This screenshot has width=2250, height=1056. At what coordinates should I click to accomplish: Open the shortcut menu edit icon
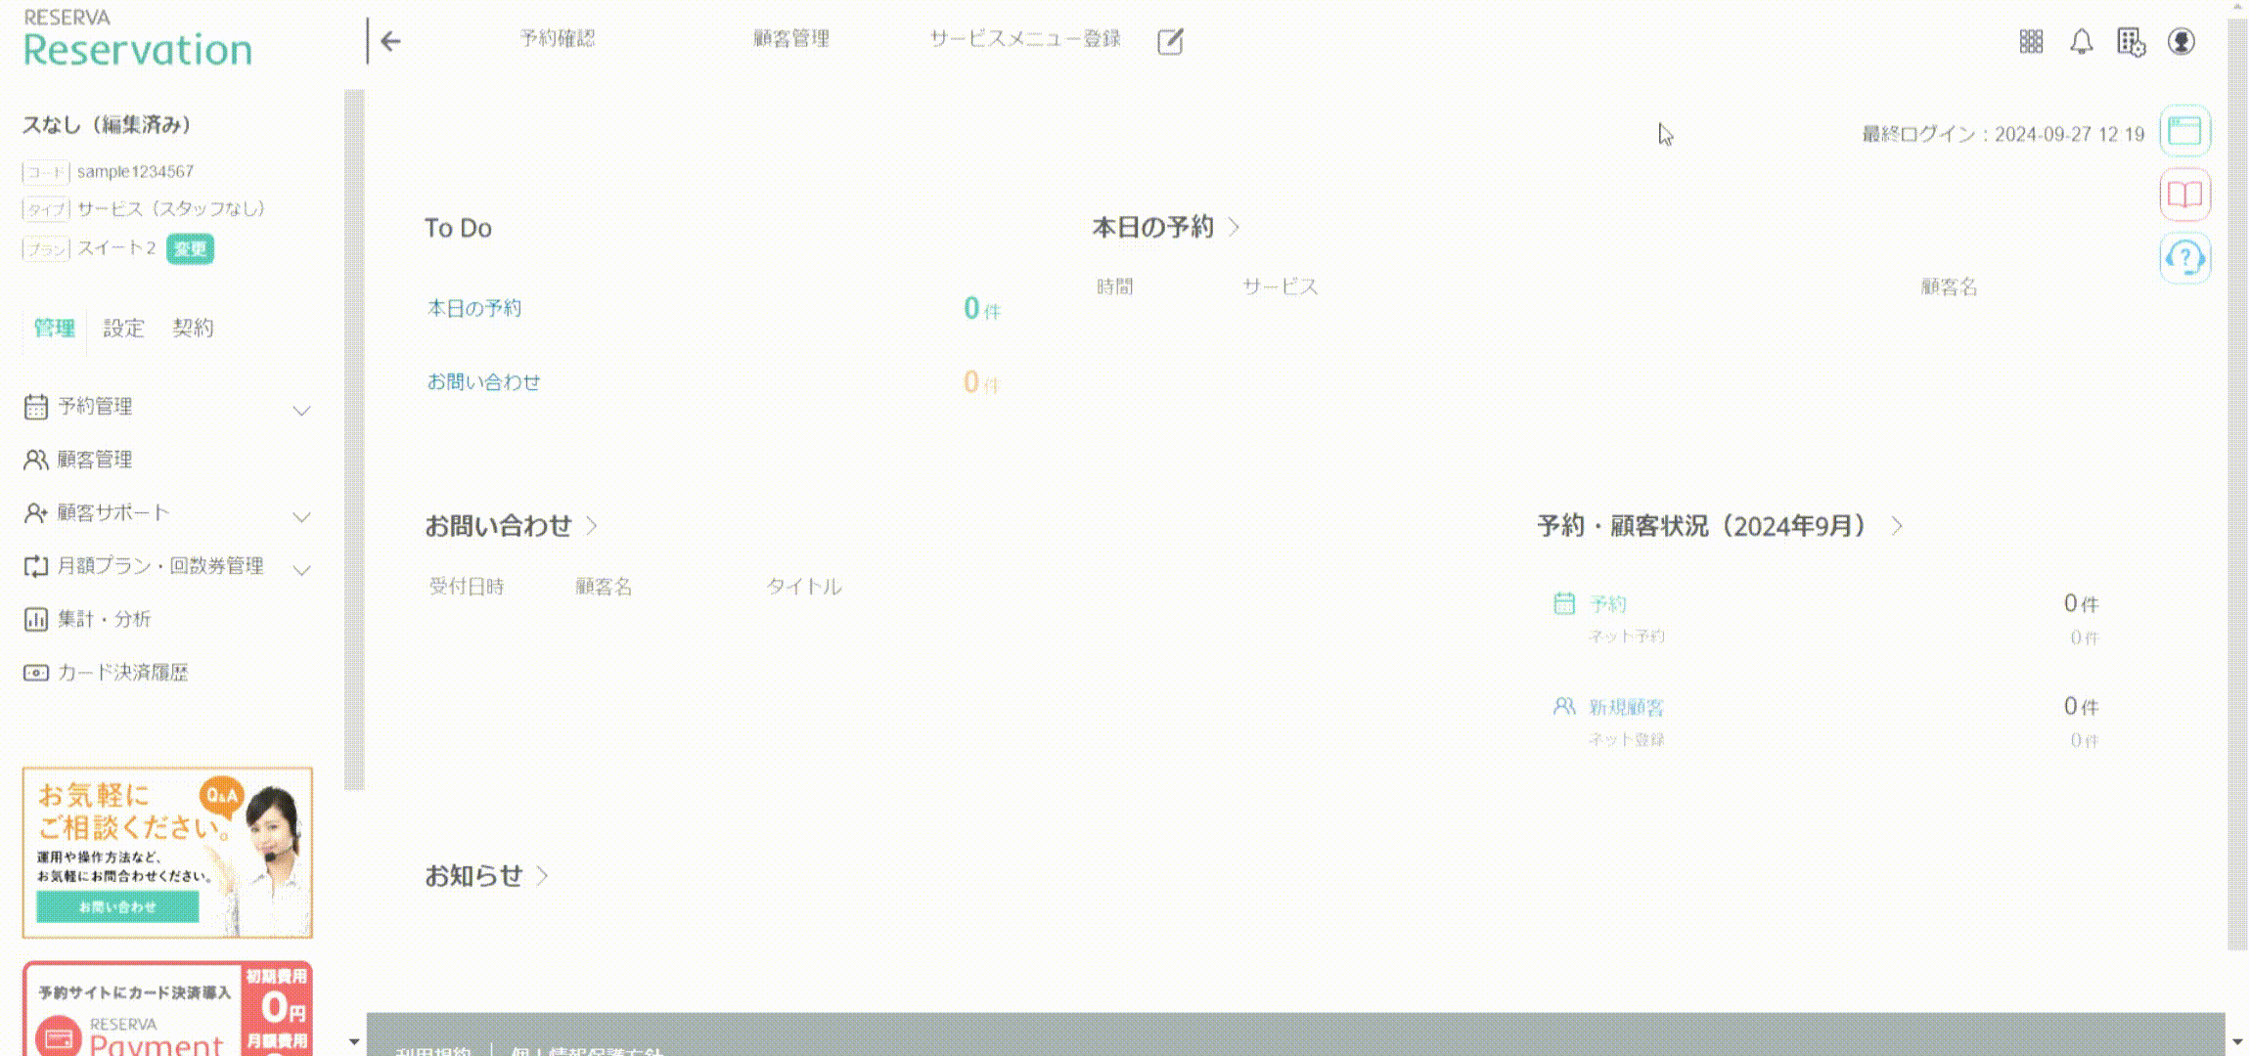coord(1170,41)
